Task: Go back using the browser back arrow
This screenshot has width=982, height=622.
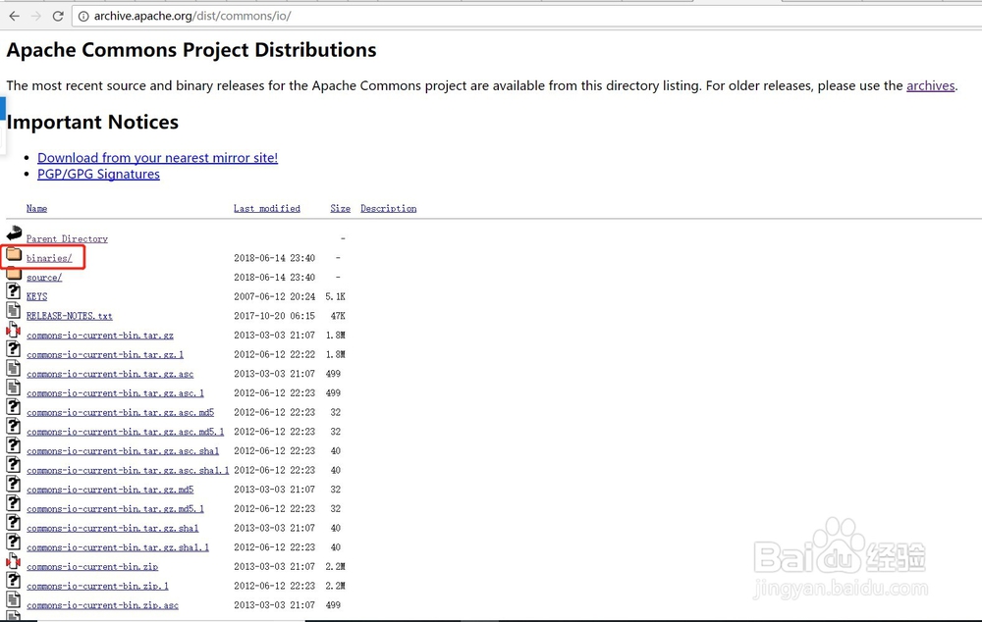Action: click(14, 16)
